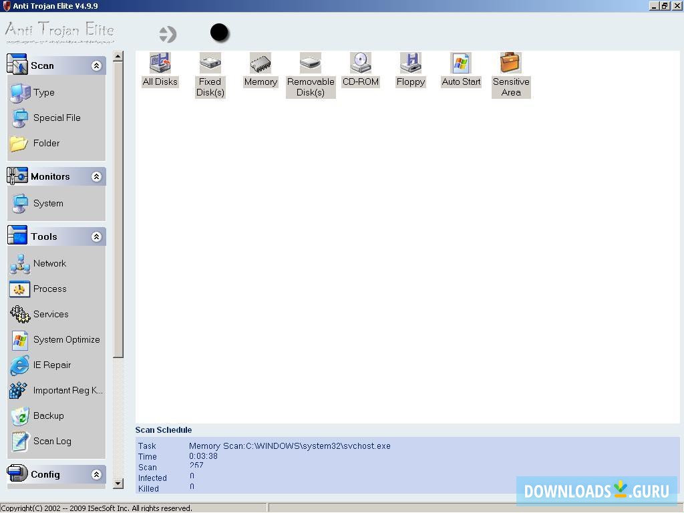Click the Memory Scan svchost.exe task text
The image size is (684, 513).
(x=290, y=446)
